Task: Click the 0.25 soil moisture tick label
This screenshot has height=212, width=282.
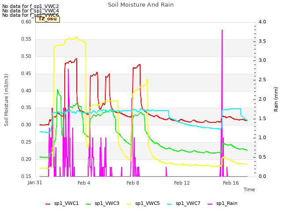Action: tap(26, 142)
